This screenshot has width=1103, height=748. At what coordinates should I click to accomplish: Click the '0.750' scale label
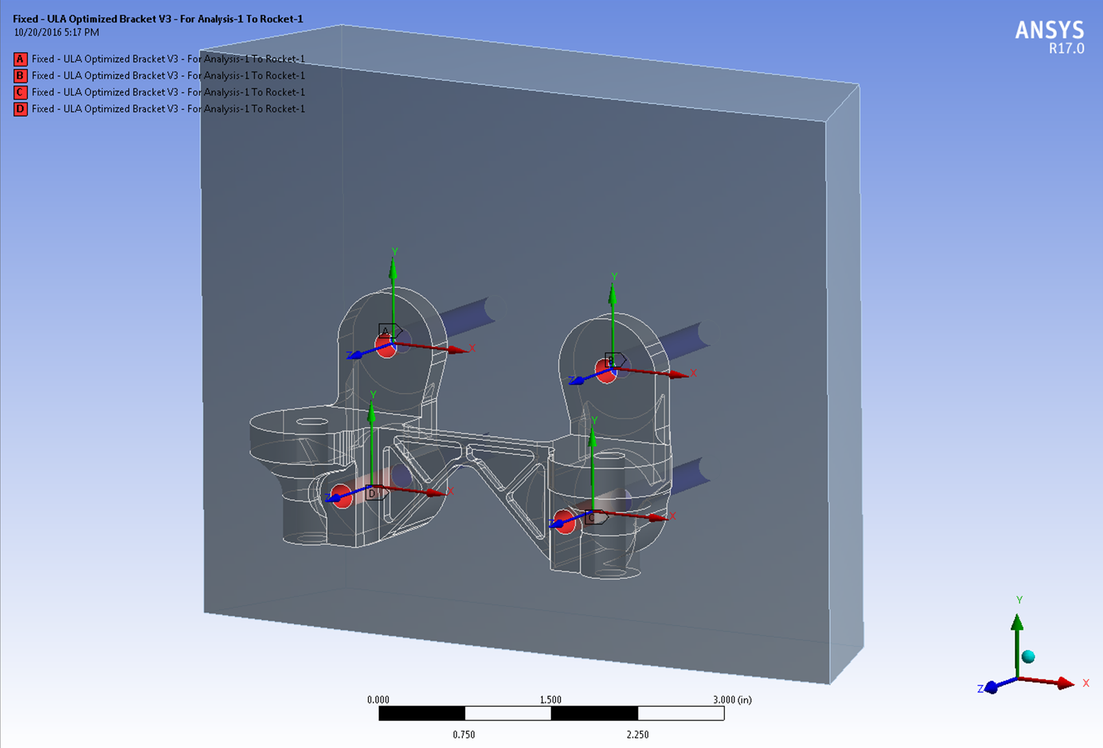tap(464, 734)
